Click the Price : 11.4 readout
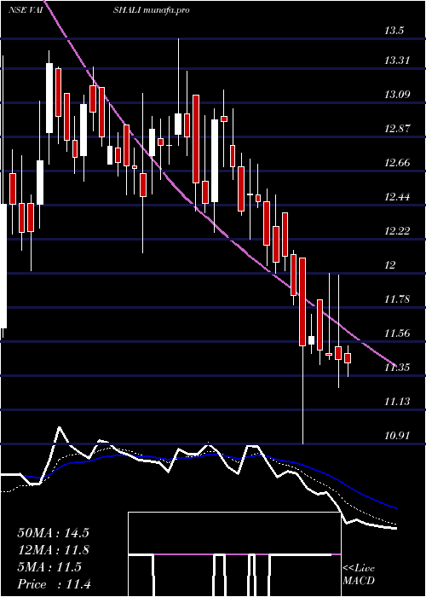Screen dimensions: 426x597 tap(54, 584)
